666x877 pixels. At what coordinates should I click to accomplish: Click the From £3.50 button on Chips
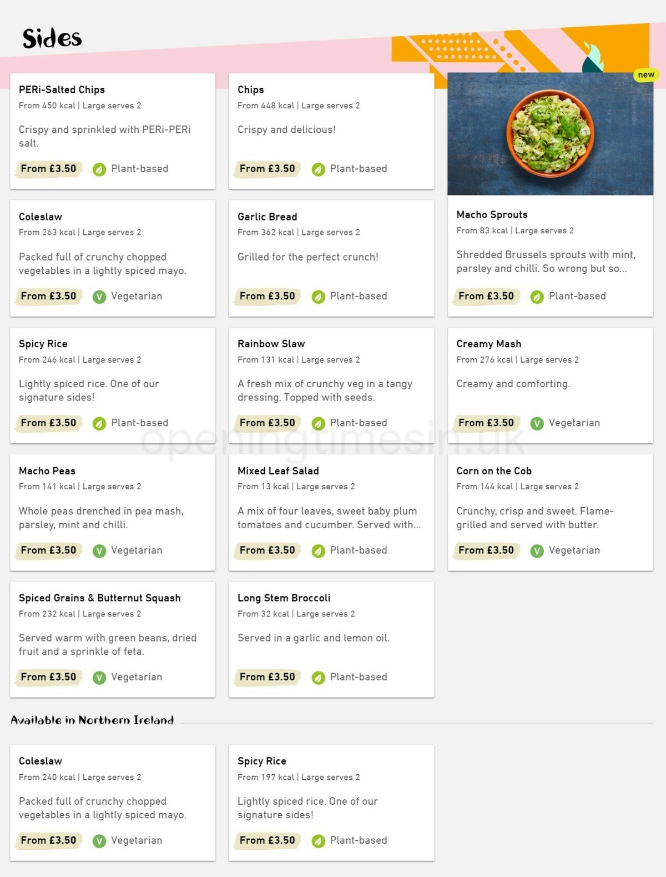click(267, 168)
